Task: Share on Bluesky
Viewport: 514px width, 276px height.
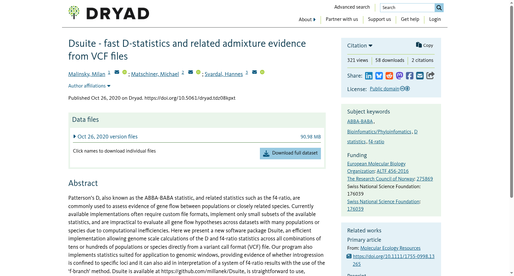Action: pyautogui.click(x=379, y=76)
